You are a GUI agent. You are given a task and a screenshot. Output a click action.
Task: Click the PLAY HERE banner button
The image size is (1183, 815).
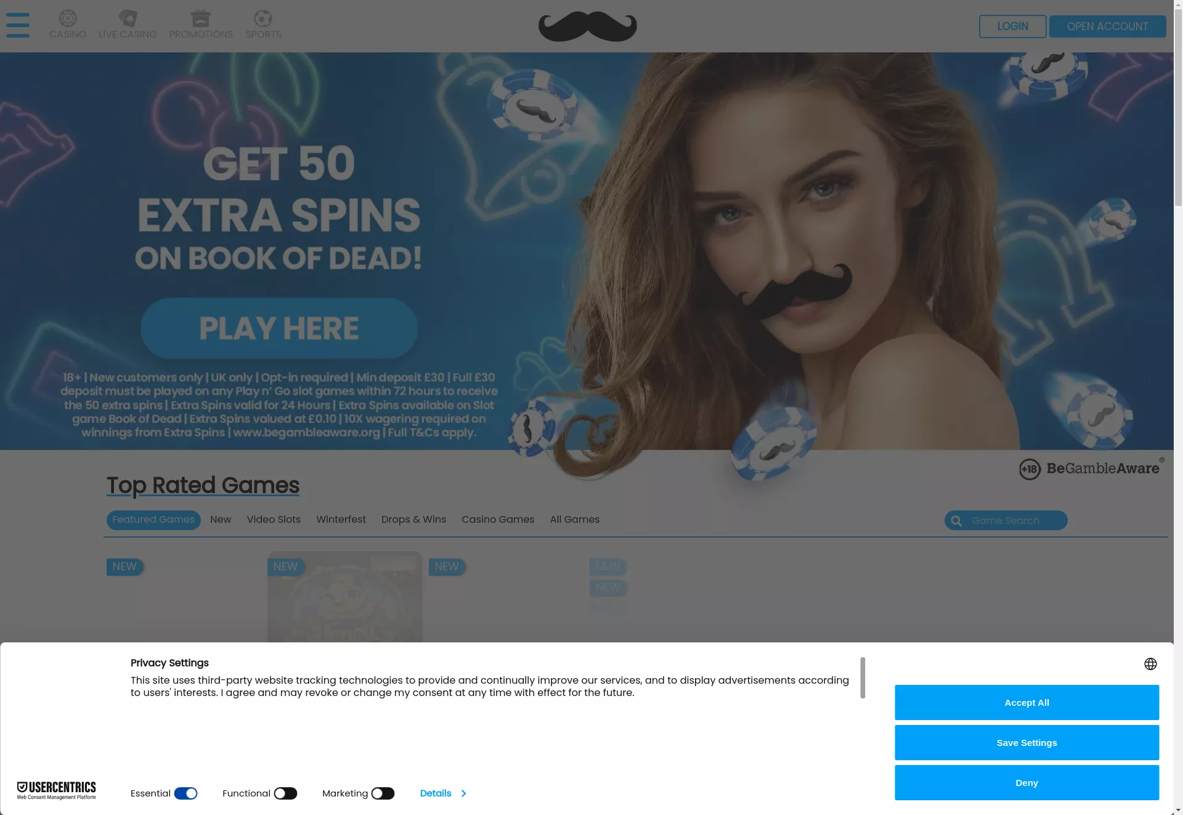click(x=279, y=328)
